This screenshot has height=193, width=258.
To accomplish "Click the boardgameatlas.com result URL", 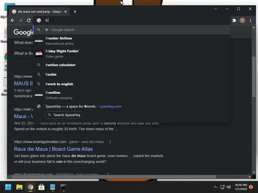I will (x=59, y=142).
